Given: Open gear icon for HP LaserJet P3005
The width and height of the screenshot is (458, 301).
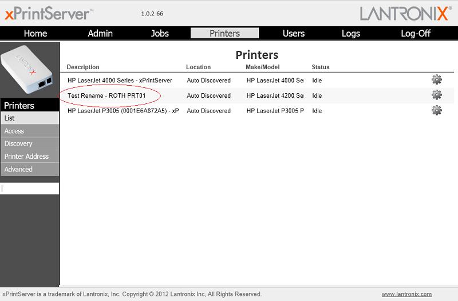Looking at the screenshot, I should point(436,111).
